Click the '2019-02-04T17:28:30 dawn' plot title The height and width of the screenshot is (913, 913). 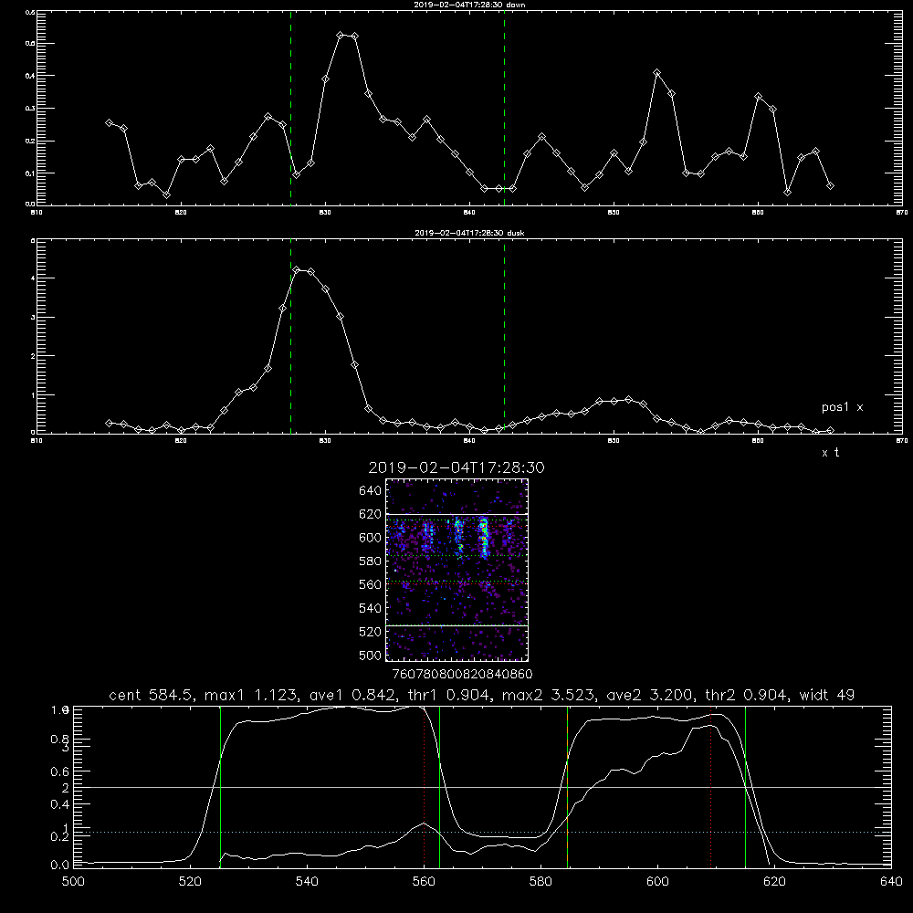coord(469,5)
